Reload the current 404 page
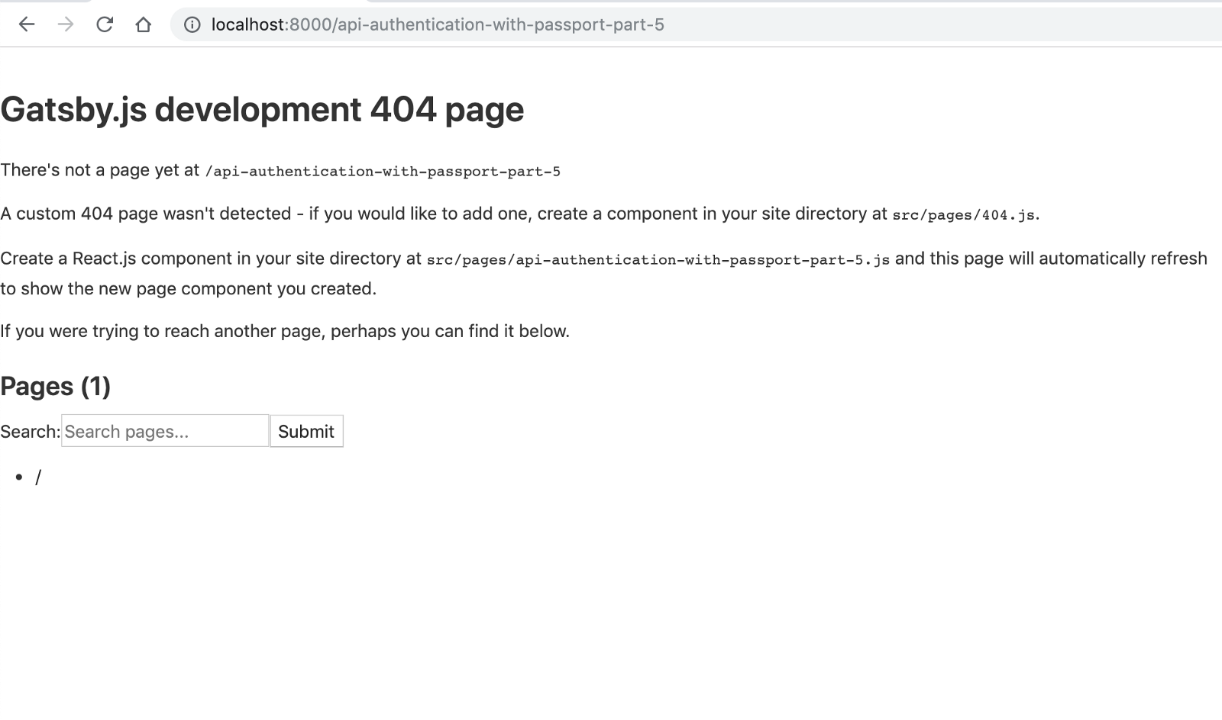Screen dimensions: 1222x720 coord(104,24)
